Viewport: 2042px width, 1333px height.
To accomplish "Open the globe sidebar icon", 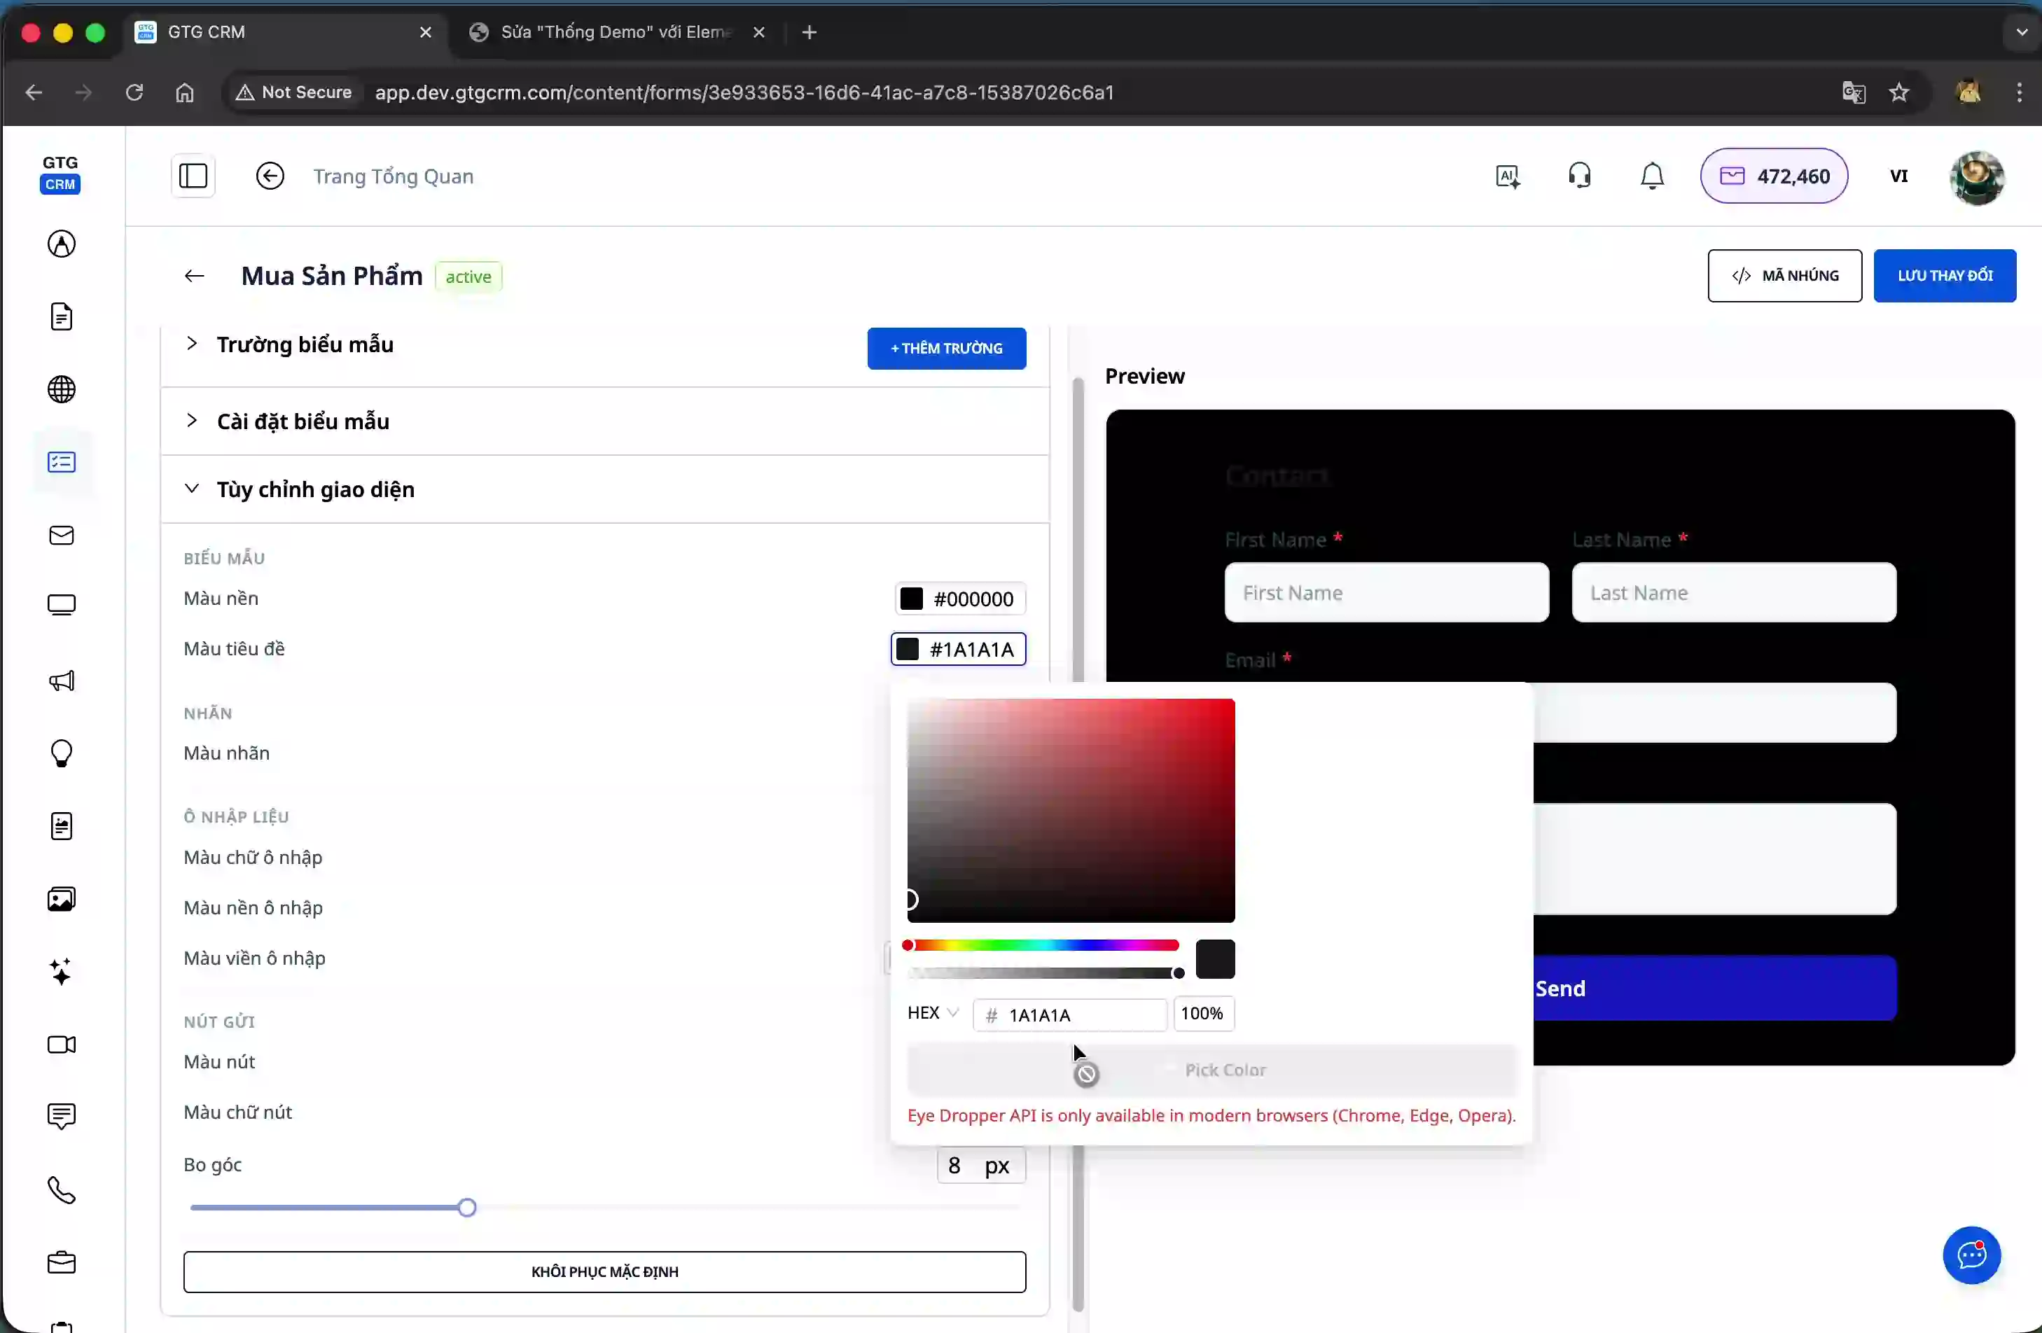I will (x=62, y=389).
